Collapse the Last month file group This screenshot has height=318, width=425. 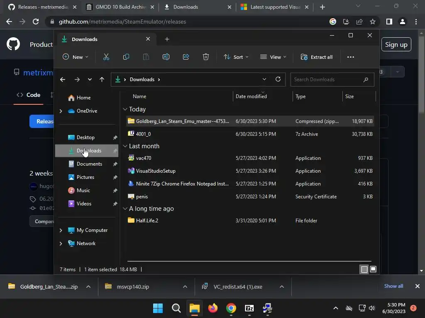coord(125,146)
